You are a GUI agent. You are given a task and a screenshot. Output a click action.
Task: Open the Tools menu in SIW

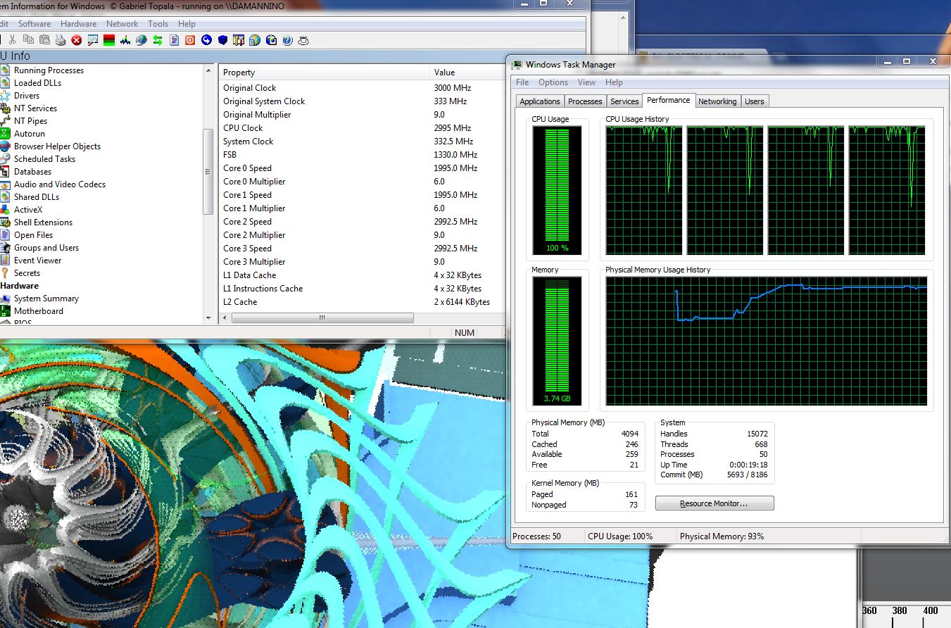click(158, 24)
